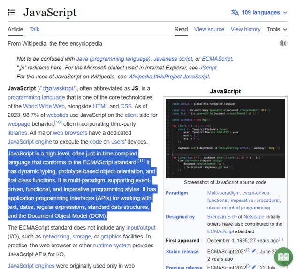
Task: Click the code link
Action: tap(96, 142)
